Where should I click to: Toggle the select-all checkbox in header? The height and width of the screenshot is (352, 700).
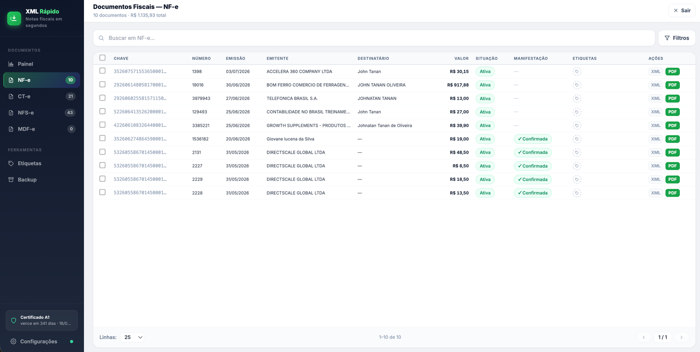click(102, 58)
